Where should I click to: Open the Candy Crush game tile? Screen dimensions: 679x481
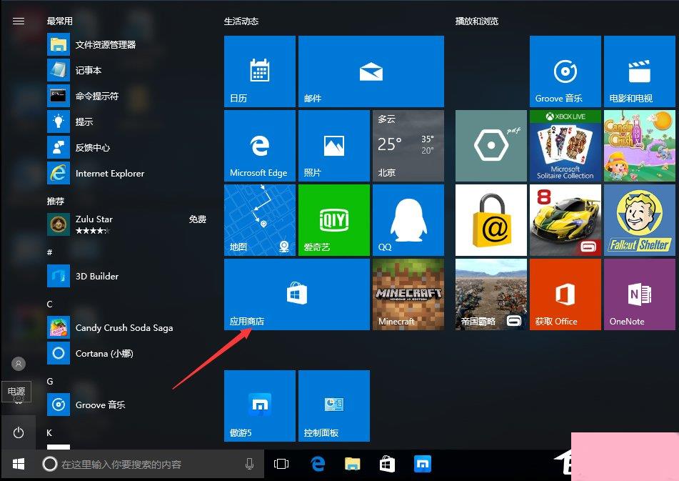tap(640, 146)
